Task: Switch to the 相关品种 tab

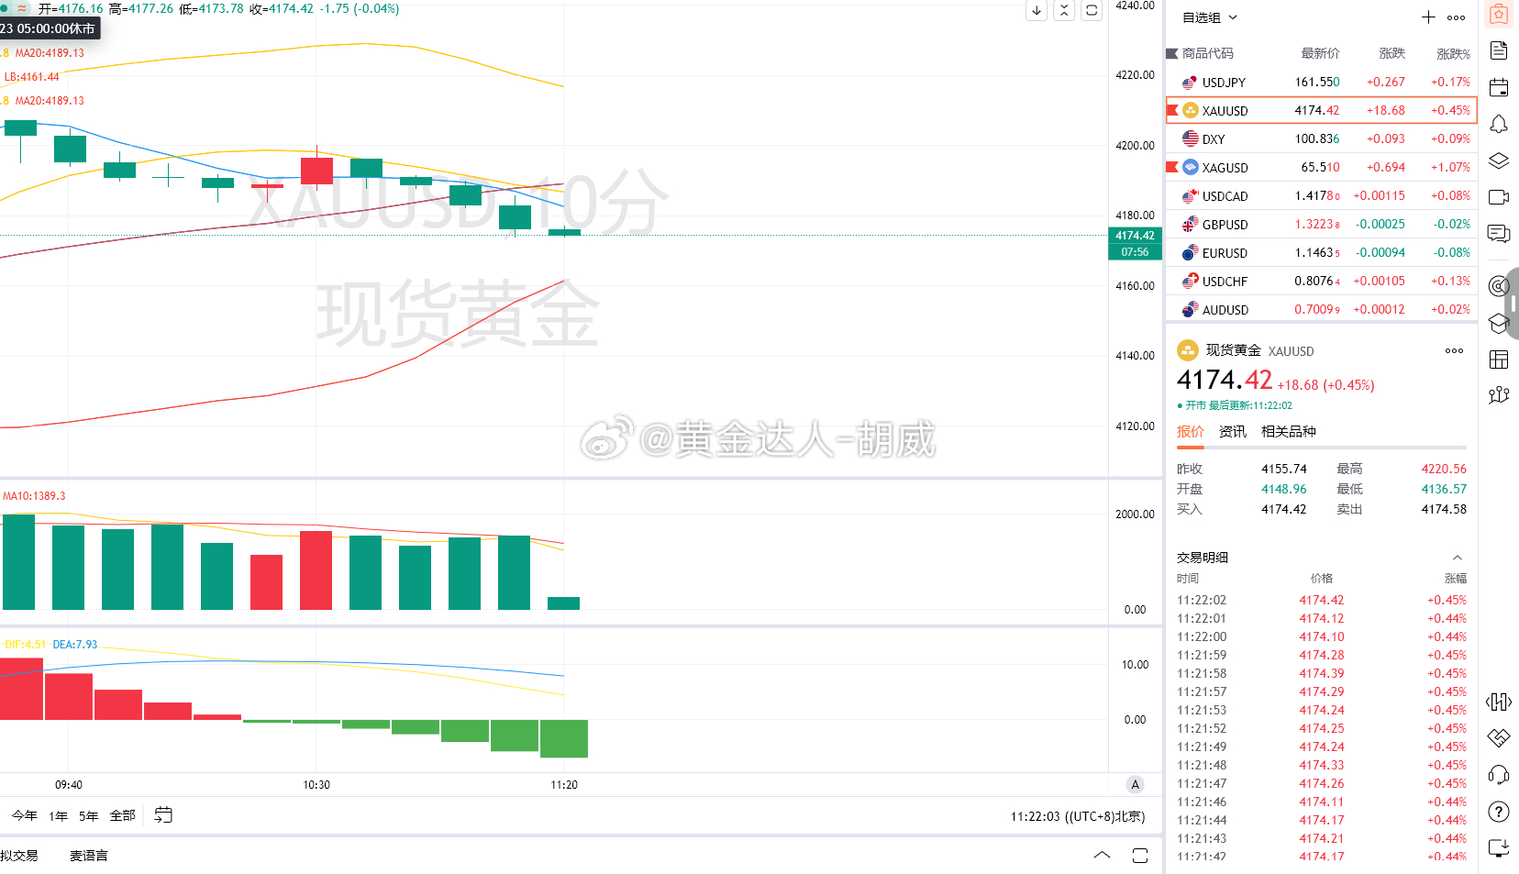Action: [1288, 432]
